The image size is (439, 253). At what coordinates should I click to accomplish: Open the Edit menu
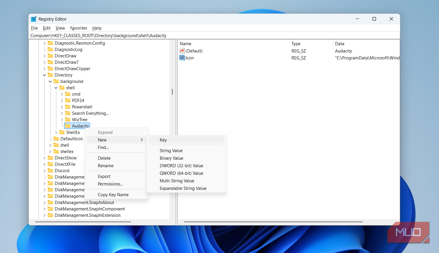pyautogui.click(x=47, y=28)
